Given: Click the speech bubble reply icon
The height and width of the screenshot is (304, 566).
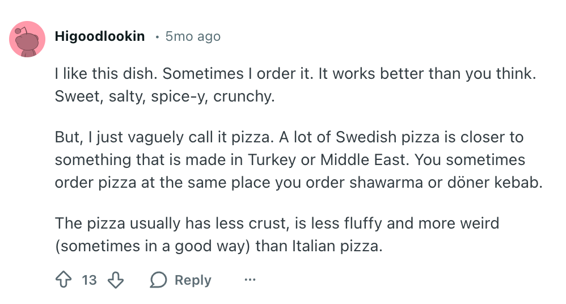Looking at the screenshot, I should pos(159,280).
